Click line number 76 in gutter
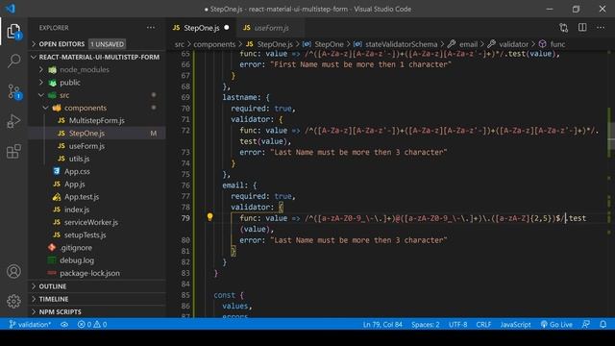 point(185,185)
